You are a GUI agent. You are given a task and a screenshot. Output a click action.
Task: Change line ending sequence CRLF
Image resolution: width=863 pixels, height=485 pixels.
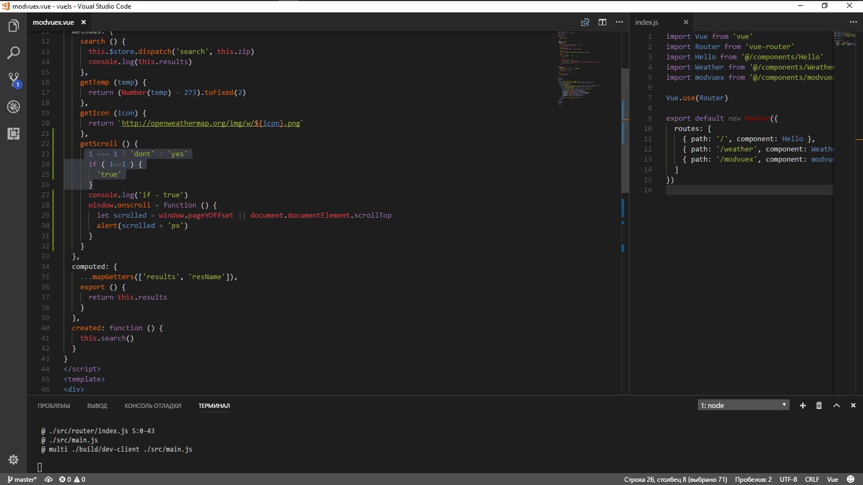[x=812, y=479]
